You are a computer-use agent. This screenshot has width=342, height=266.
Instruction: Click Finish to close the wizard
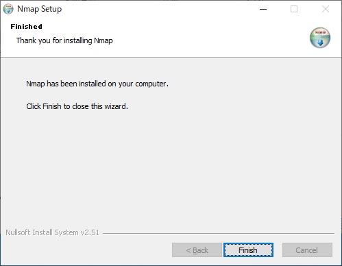[x=248, y=250]
